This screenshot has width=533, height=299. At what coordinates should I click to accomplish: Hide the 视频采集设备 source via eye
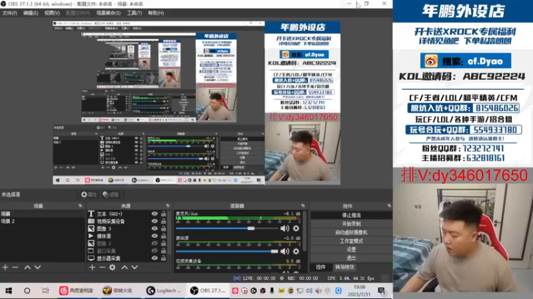tap(155, 221)
